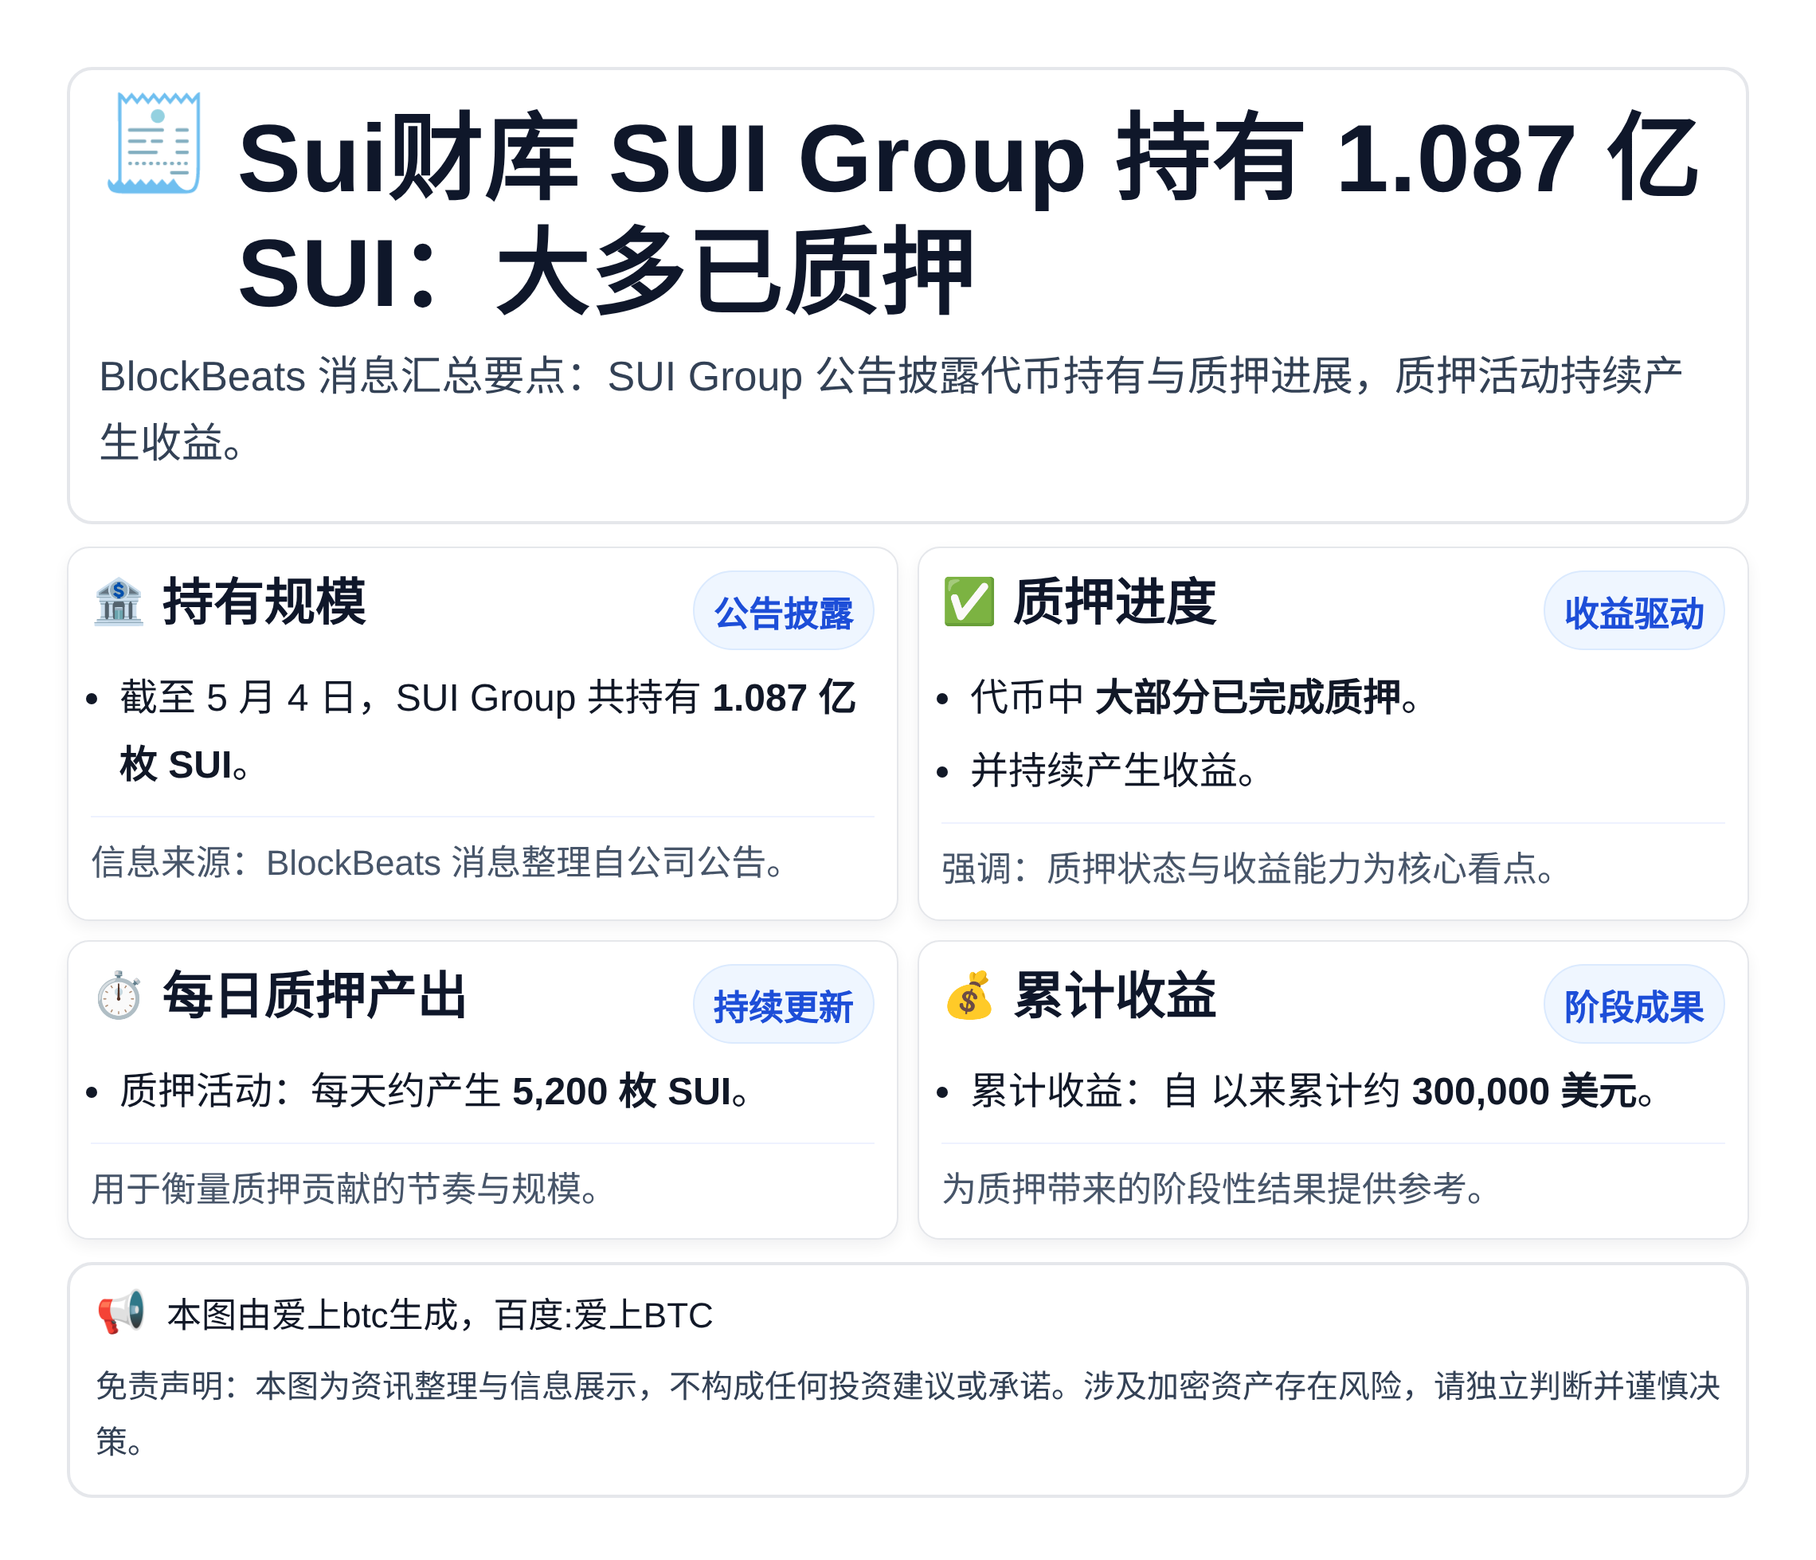Click the 持有规模 card heading
1816x1560 pixels.
click(264, 602)
